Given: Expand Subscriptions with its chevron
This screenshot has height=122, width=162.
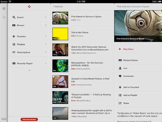Looking at the screenshot, I should click(x=46, y=52).
